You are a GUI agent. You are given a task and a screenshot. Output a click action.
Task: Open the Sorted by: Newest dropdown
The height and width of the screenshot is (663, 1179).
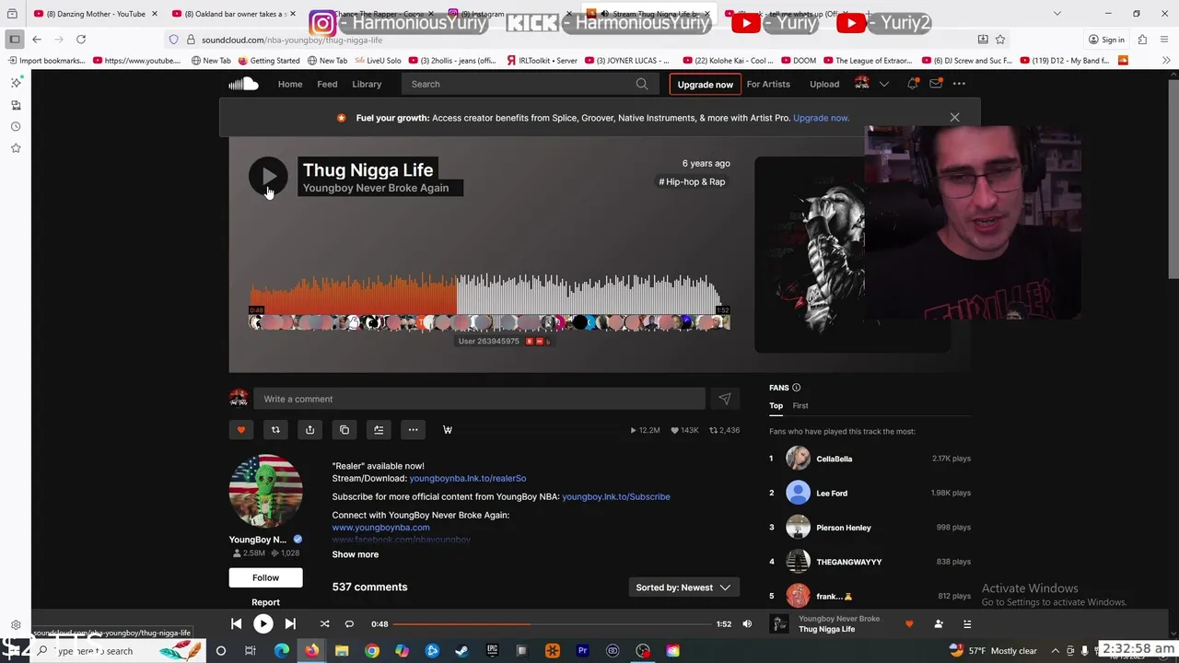pyautogui.click(x=683, y=587)
